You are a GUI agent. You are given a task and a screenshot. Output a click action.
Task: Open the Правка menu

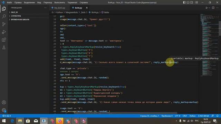18,2
